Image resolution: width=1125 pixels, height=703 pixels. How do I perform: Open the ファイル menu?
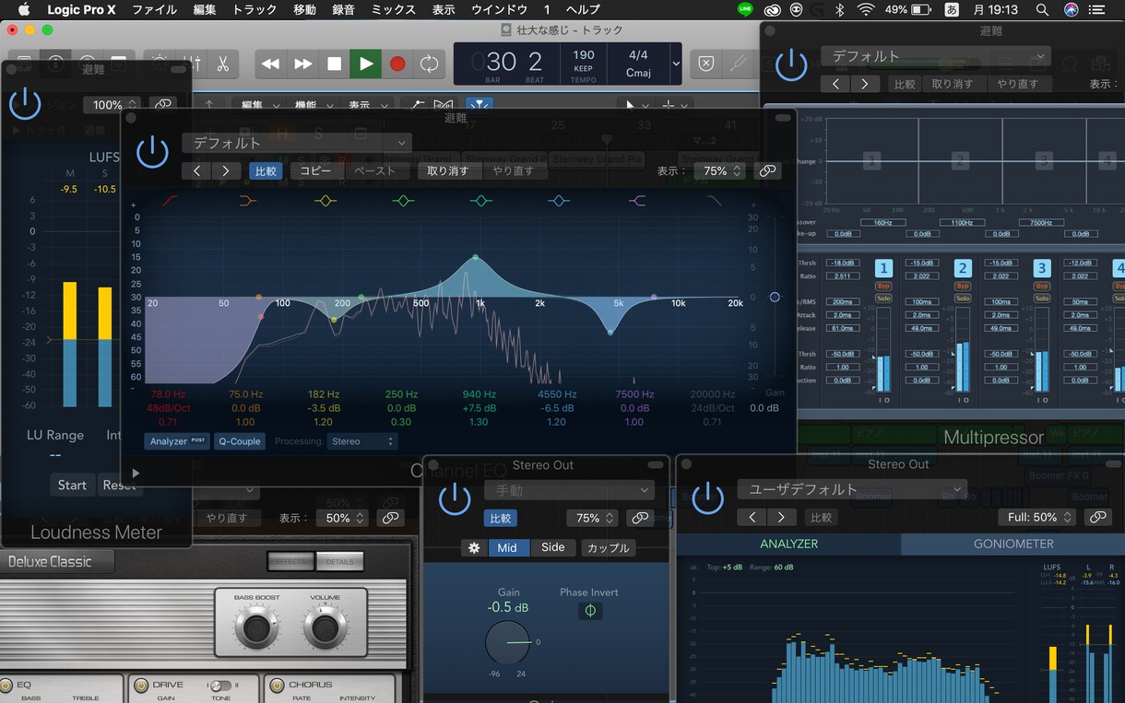[x=155, y=9]
